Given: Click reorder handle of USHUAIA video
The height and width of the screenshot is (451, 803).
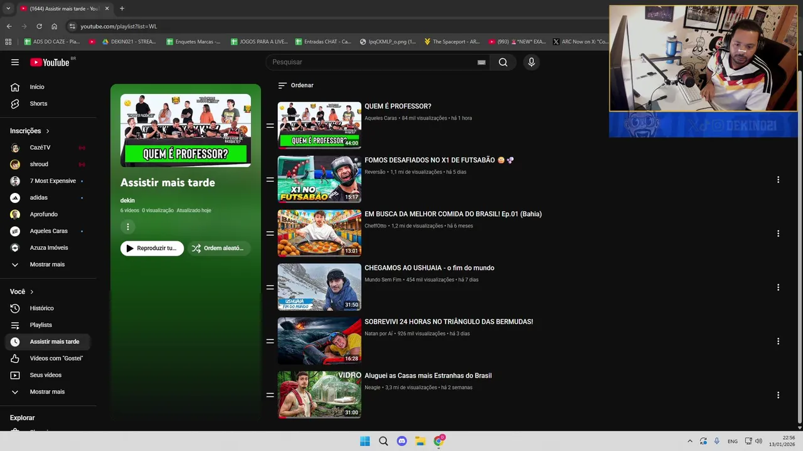Looking at the screenshot, I should (x=270, y=288).
